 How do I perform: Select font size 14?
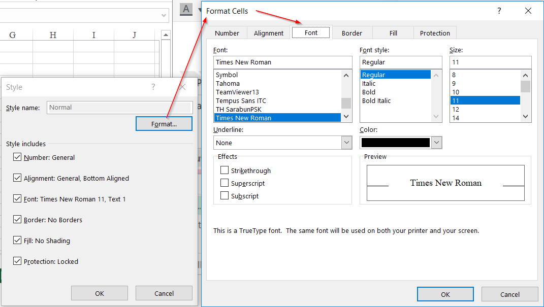(x=486, y=118)
